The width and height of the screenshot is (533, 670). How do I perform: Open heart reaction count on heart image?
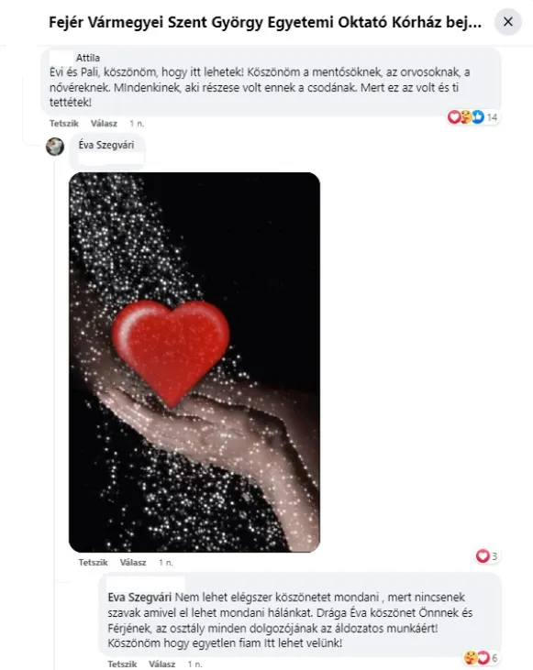487,556
